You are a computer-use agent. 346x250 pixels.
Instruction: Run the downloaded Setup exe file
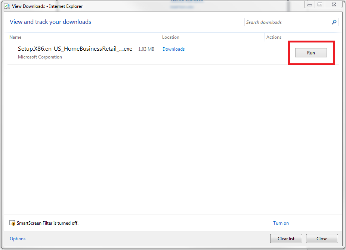point(311,53)
